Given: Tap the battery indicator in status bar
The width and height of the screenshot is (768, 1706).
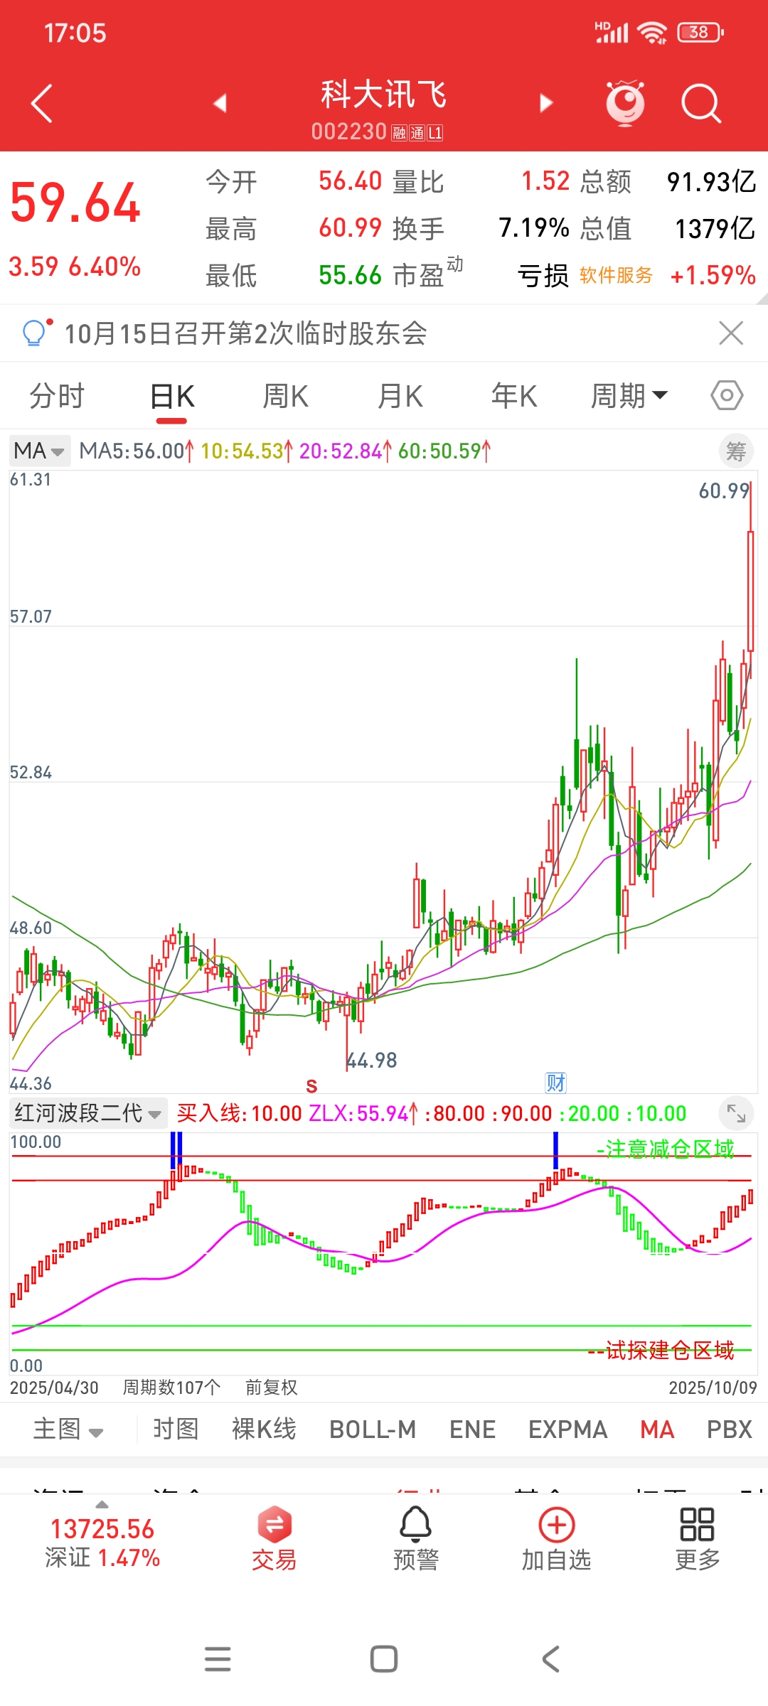Looking at the screenshot, I should 700,32.
